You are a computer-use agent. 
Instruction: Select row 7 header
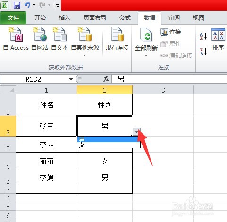pos(8,198)
